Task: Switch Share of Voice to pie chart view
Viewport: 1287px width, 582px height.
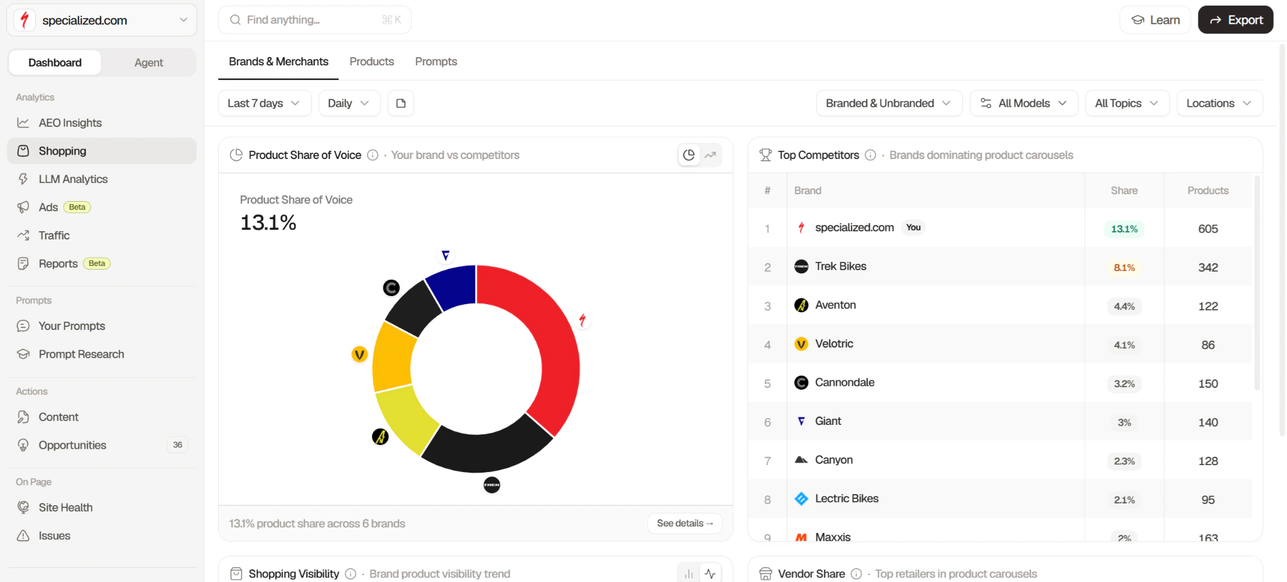Action: (689, 155)
